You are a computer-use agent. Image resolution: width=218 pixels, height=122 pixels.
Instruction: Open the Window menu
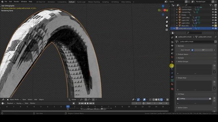coord(24,2)
